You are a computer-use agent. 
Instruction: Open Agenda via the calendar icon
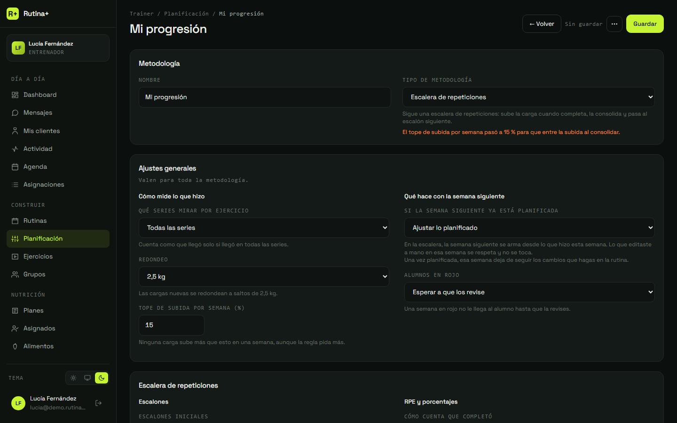pyautogui.click(x=15, y=167)
